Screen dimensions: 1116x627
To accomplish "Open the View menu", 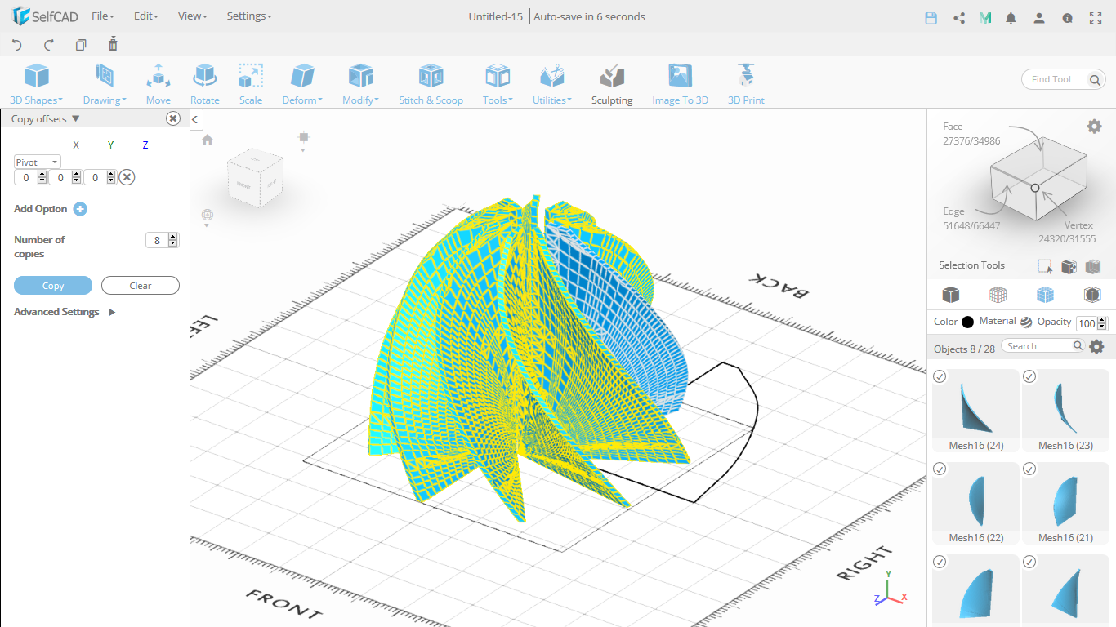I will click(x=192, y=16).
